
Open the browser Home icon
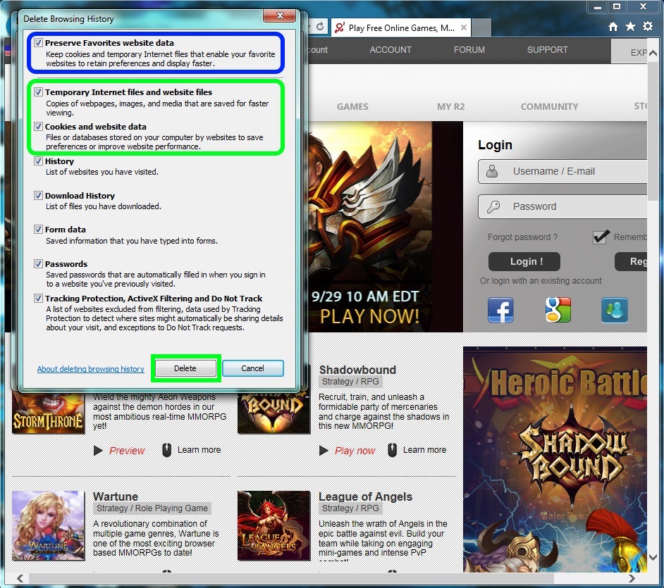click(x=613, y=27)
